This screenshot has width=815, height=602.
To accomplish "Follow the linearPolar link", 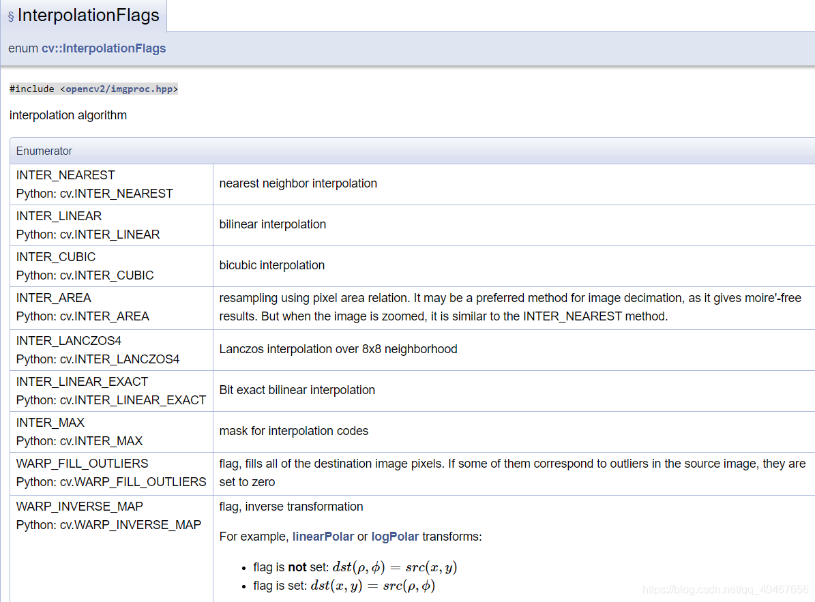I will 323,537.
